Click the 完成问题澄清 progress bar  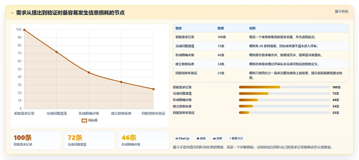pyautogui.click(x=285, y=94)
